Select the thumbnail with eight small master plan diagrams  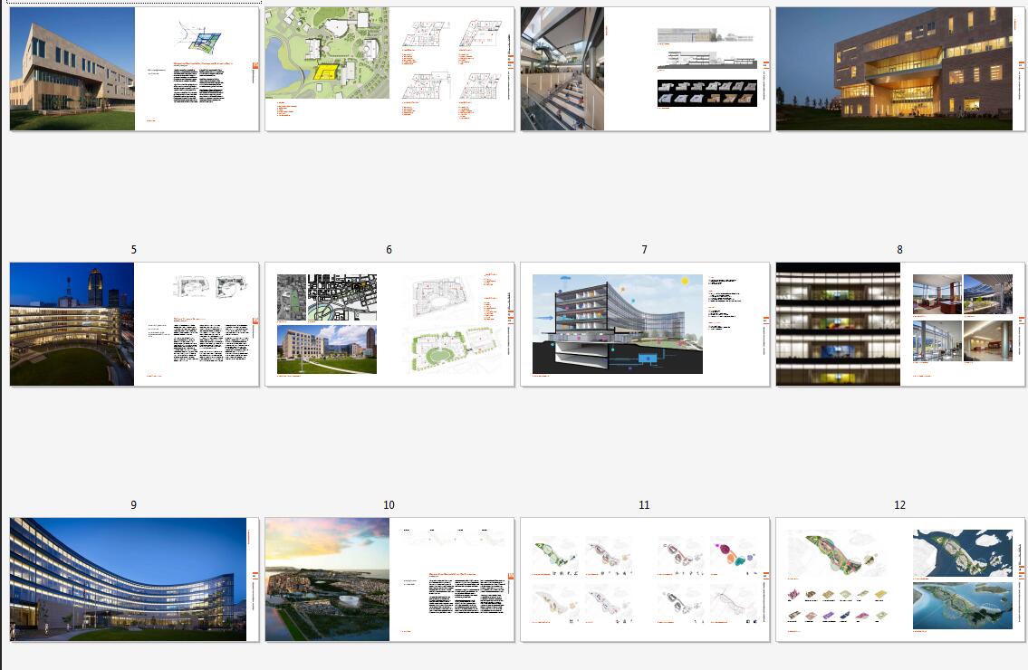(x=645, y=579)
